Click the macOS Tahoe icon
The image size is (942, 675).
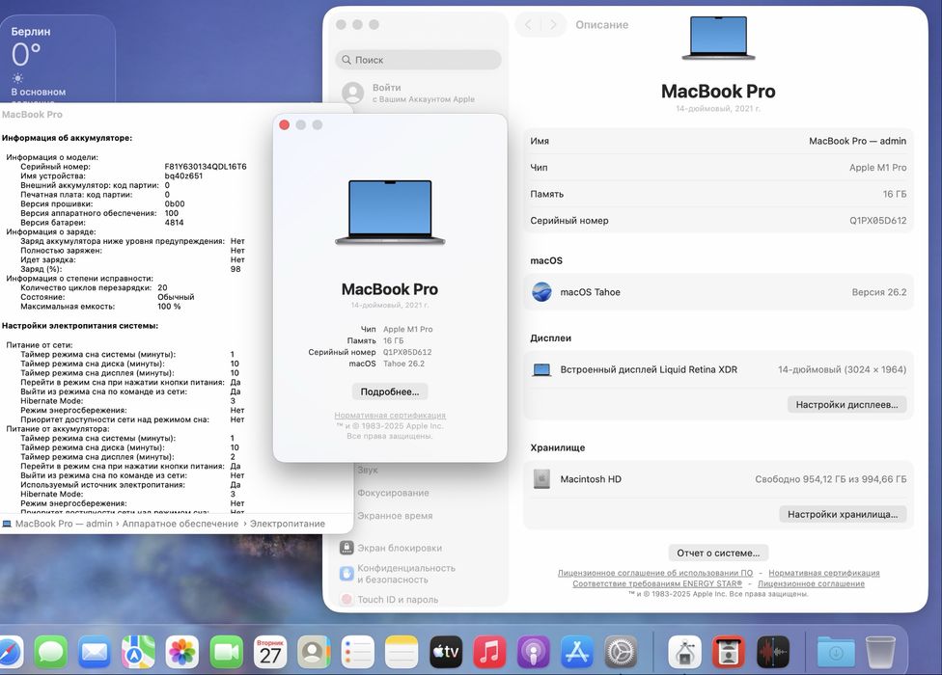click(x=541, y=292)
